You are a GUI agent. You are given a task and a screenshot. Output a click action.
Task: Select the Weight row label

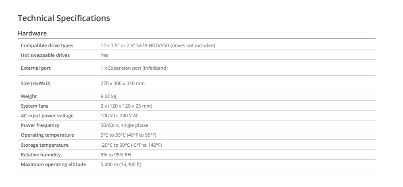pyautogui.click(x=29, y=96)
